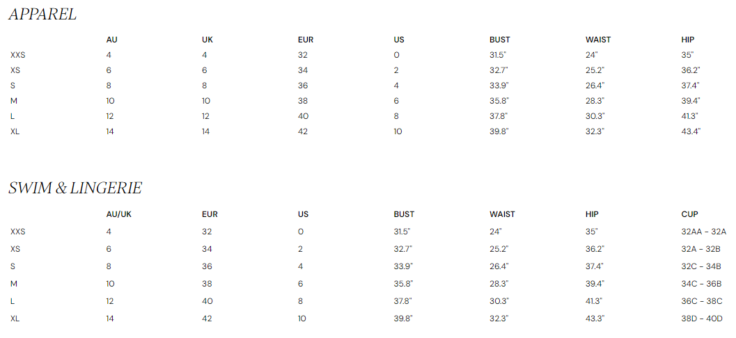This screenshot has height=338, width=736.
Task: Select the 32A - 32B cup size
Action: (702, 249)
